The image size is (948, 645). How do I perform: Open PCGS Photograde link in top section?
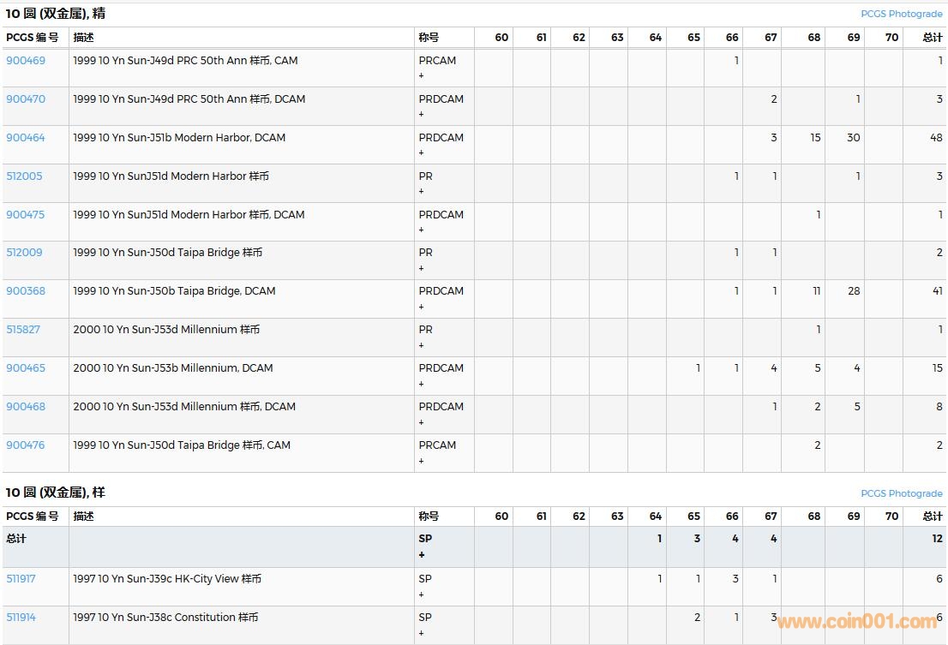901,15
